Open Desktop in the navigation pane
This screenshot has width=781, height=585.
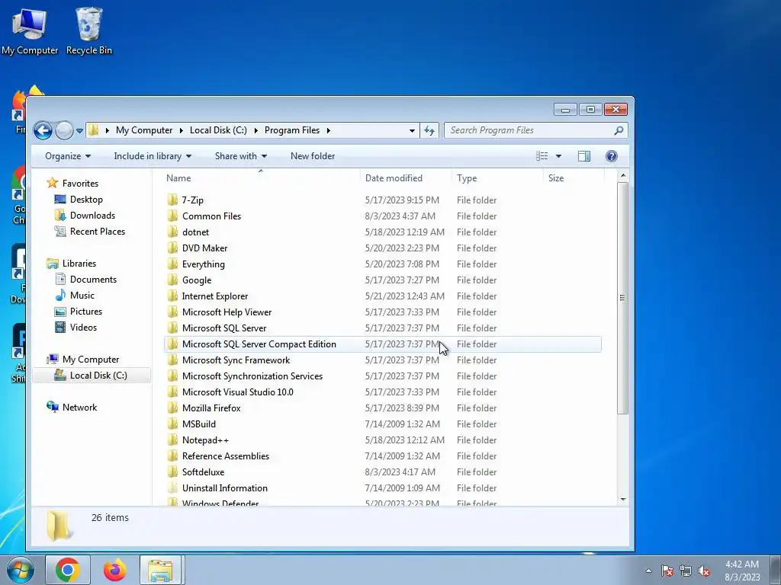coord(86,200)
